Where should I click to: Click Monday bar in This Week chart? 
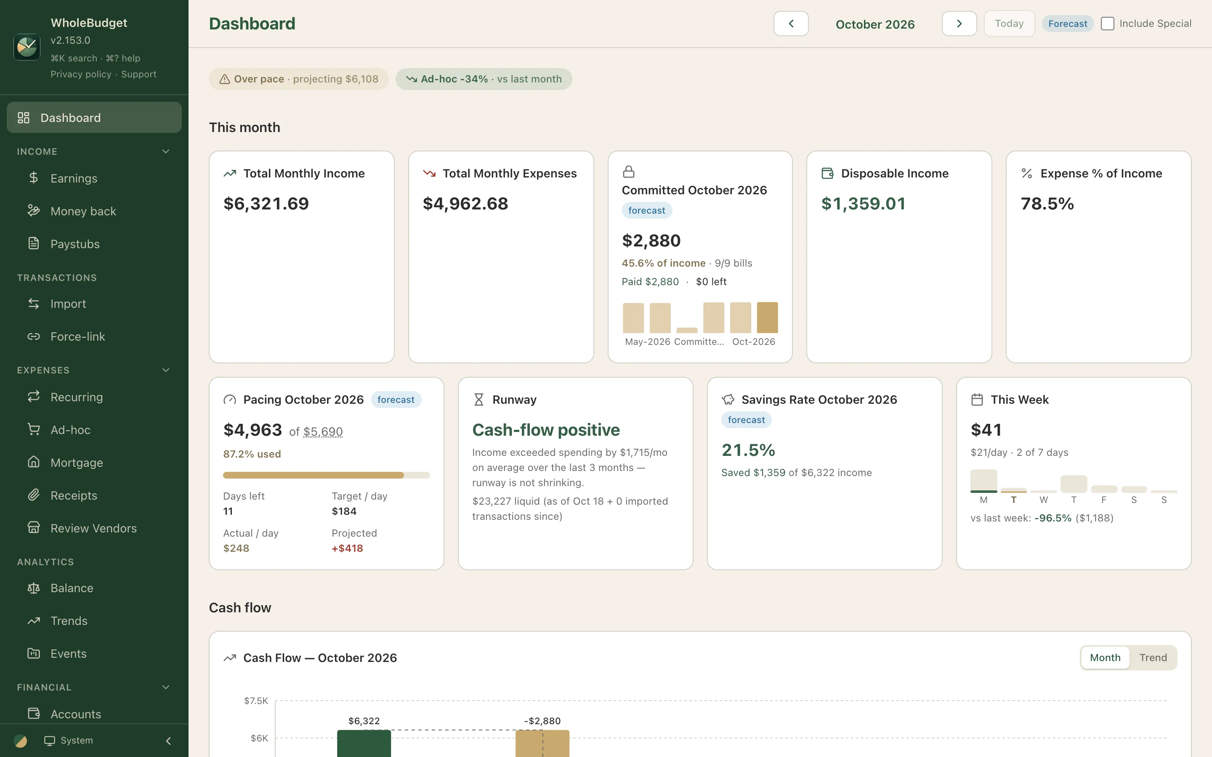coord(983,481)
